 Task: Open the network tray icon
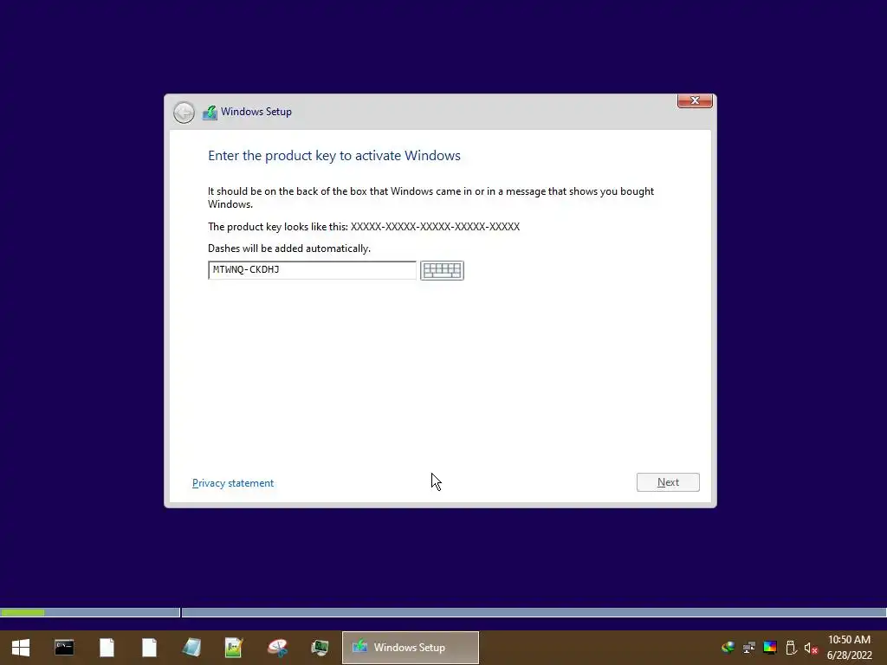pos(749,648)
